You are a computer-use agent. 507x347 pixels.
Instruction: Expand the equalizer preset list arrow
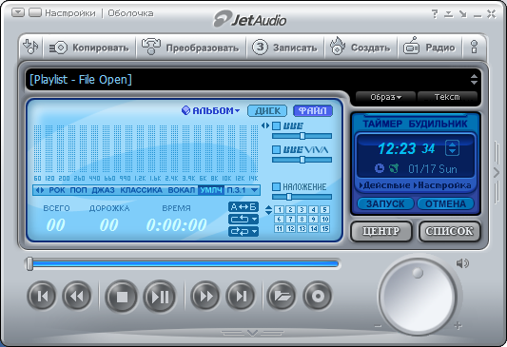pyautogui.click(x=255, y=190)
